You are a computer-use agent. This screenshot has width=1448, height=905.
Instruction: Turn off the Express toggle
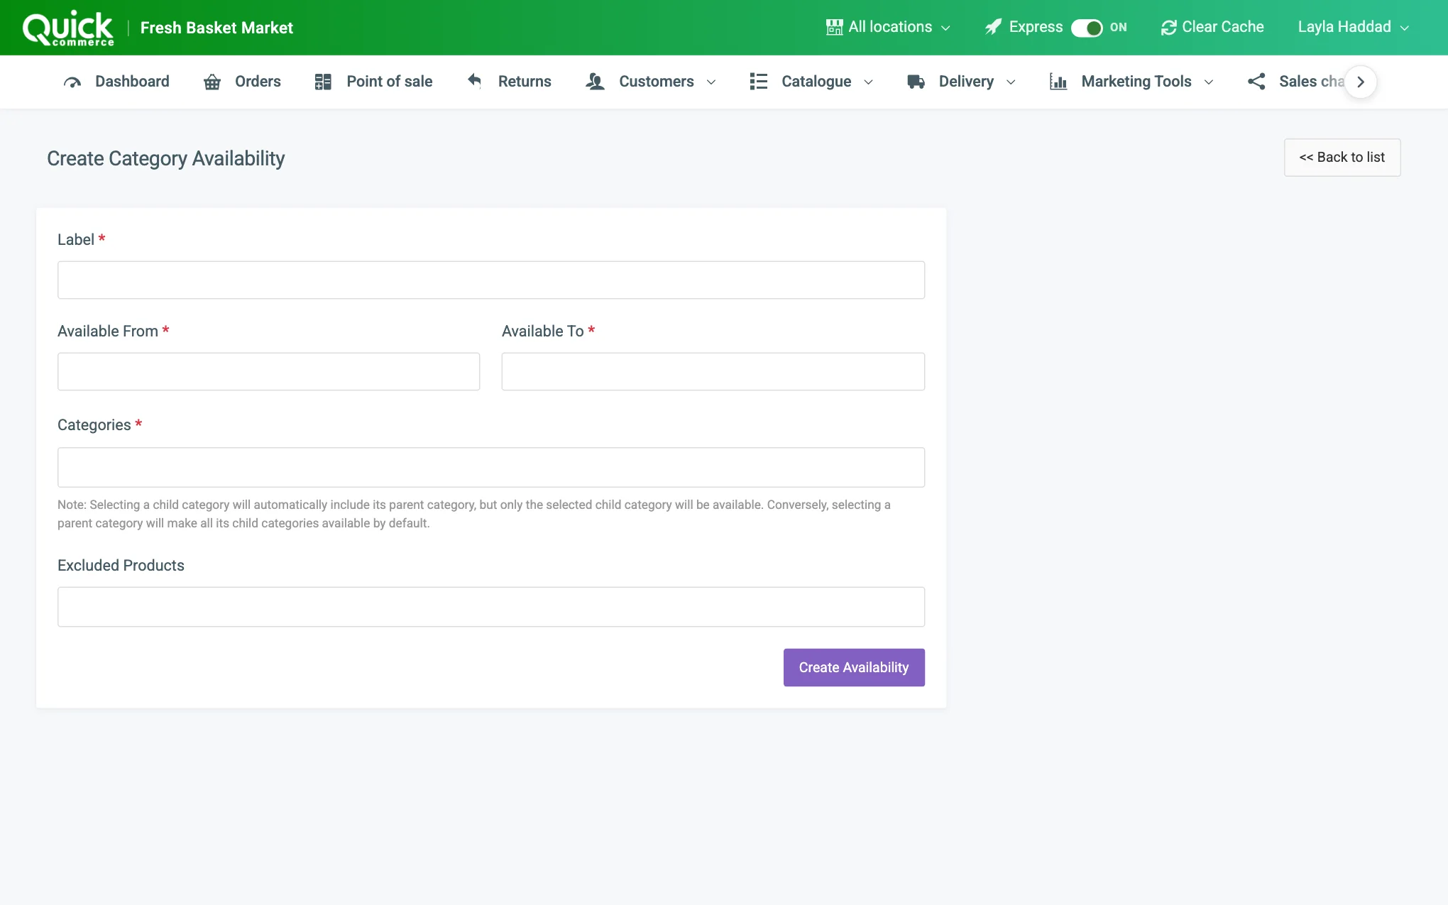[1086, 28]
